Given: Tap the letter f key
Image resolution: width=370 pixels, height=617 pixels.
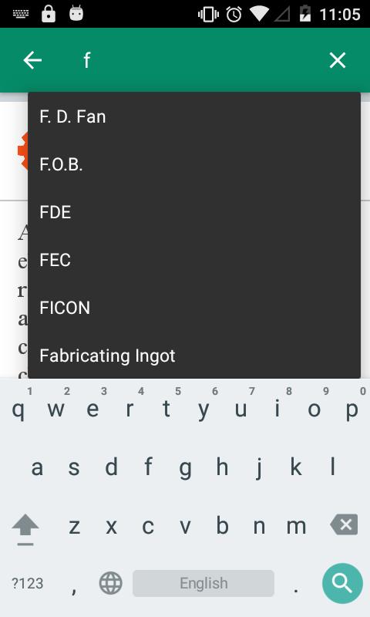Looking at the screenshot, I should (148, 467).
